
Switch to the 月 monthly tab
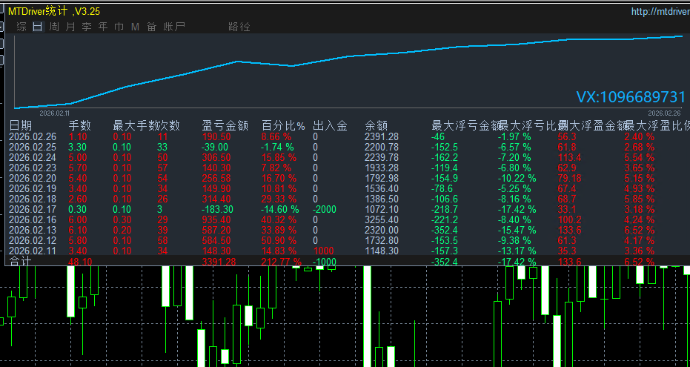pyautogui.click(x=70, y=27)
